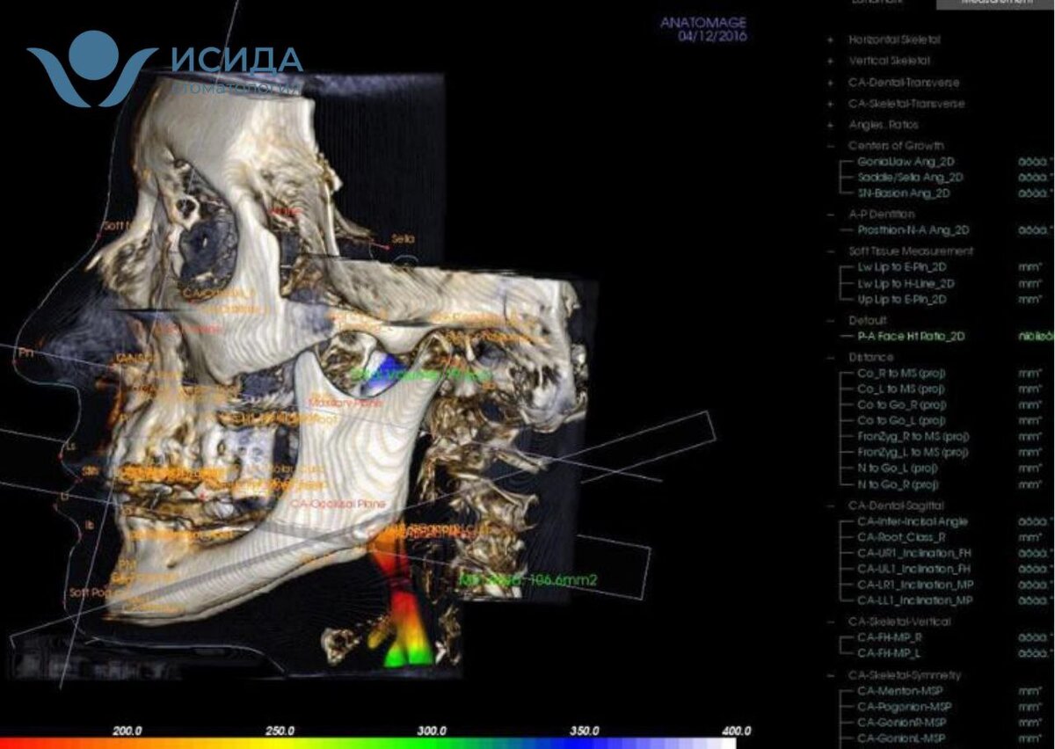
Task: Collapse the CA-Dental-Sagittal group
Action: click(830, 506)
